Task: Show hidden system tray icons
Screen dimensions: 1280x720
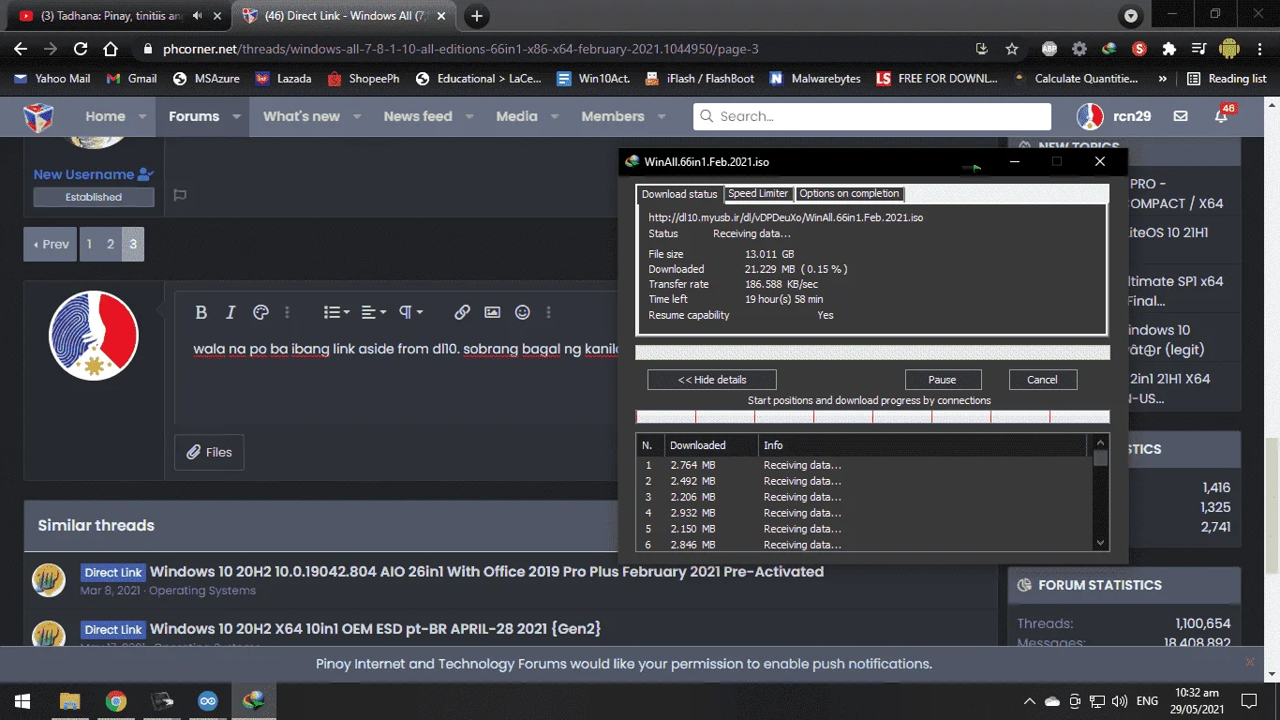Action: [x=1030, y=701]
